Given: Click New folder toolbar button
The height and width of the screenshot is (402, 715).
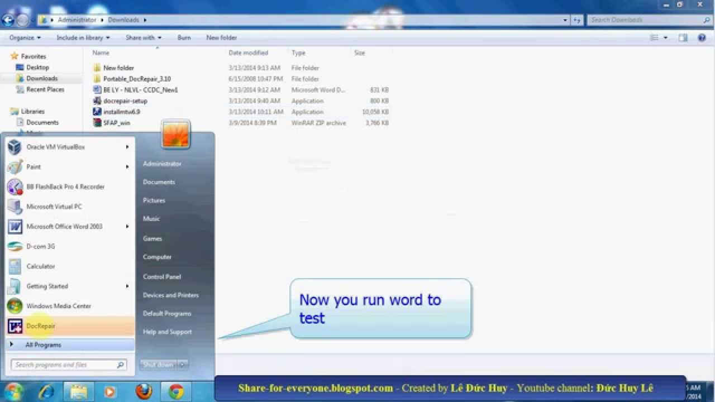Looking at the screenshot, I should [222, 38].
